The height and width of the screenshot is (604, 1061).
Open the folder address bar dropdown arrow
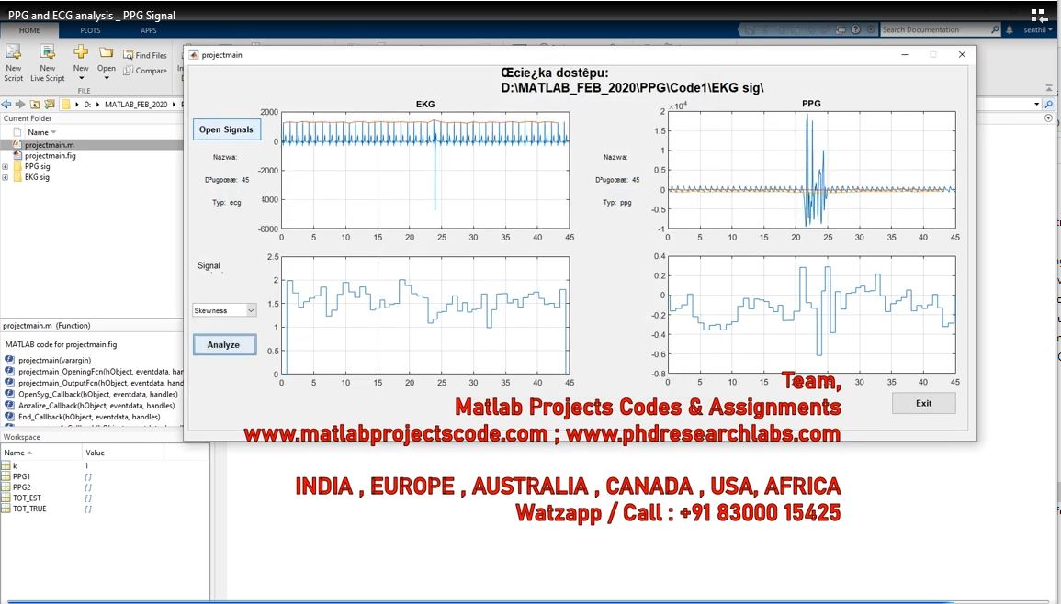click(1036, 104)
